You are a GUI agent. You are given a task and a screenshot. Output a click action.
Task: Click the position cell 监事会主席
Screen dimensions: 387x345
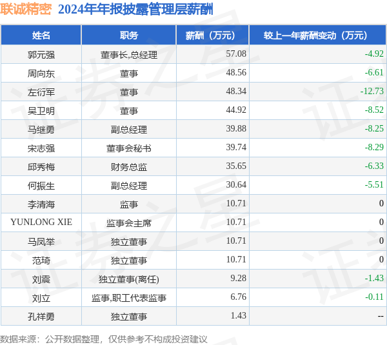pyautogui.click(x=129, y=223)
